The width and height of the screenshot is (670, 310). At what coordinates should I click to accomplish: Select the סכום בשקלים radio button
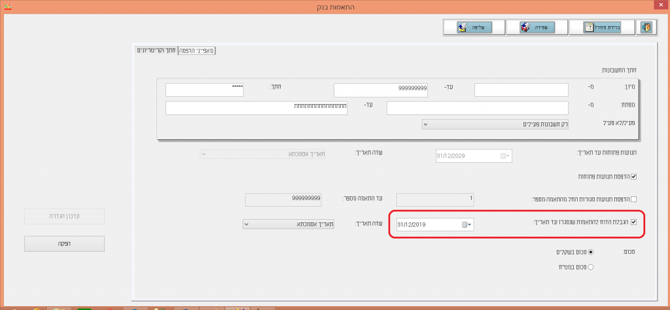point(591,252)
